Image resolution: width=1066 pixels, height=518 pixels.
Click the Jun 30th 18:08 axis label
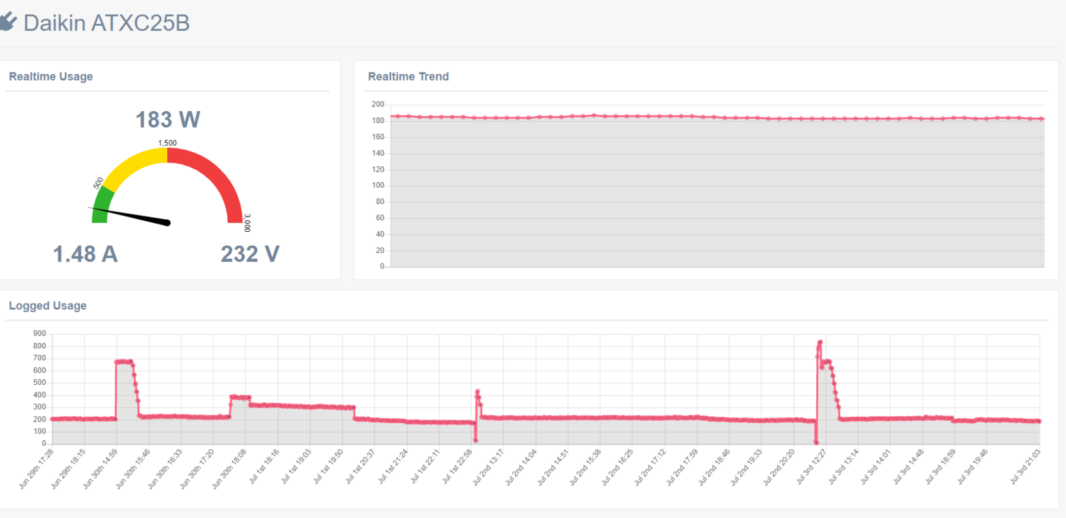pos(229,469)
